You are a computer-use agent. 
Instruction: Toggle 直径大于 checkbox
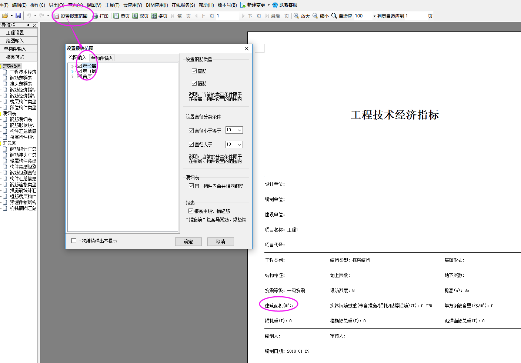191,144
